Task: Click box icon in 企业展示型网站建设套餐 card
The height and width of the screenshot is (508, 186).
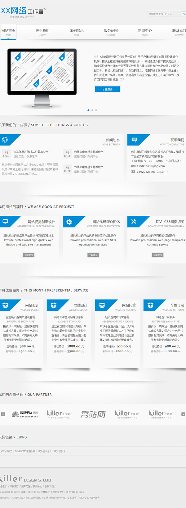Action: [x=5, y=305]
